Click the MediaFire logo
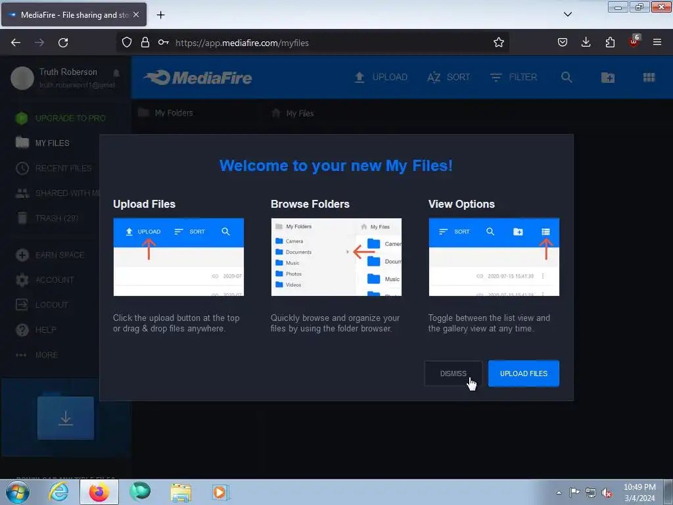 (x=198, y=78)
